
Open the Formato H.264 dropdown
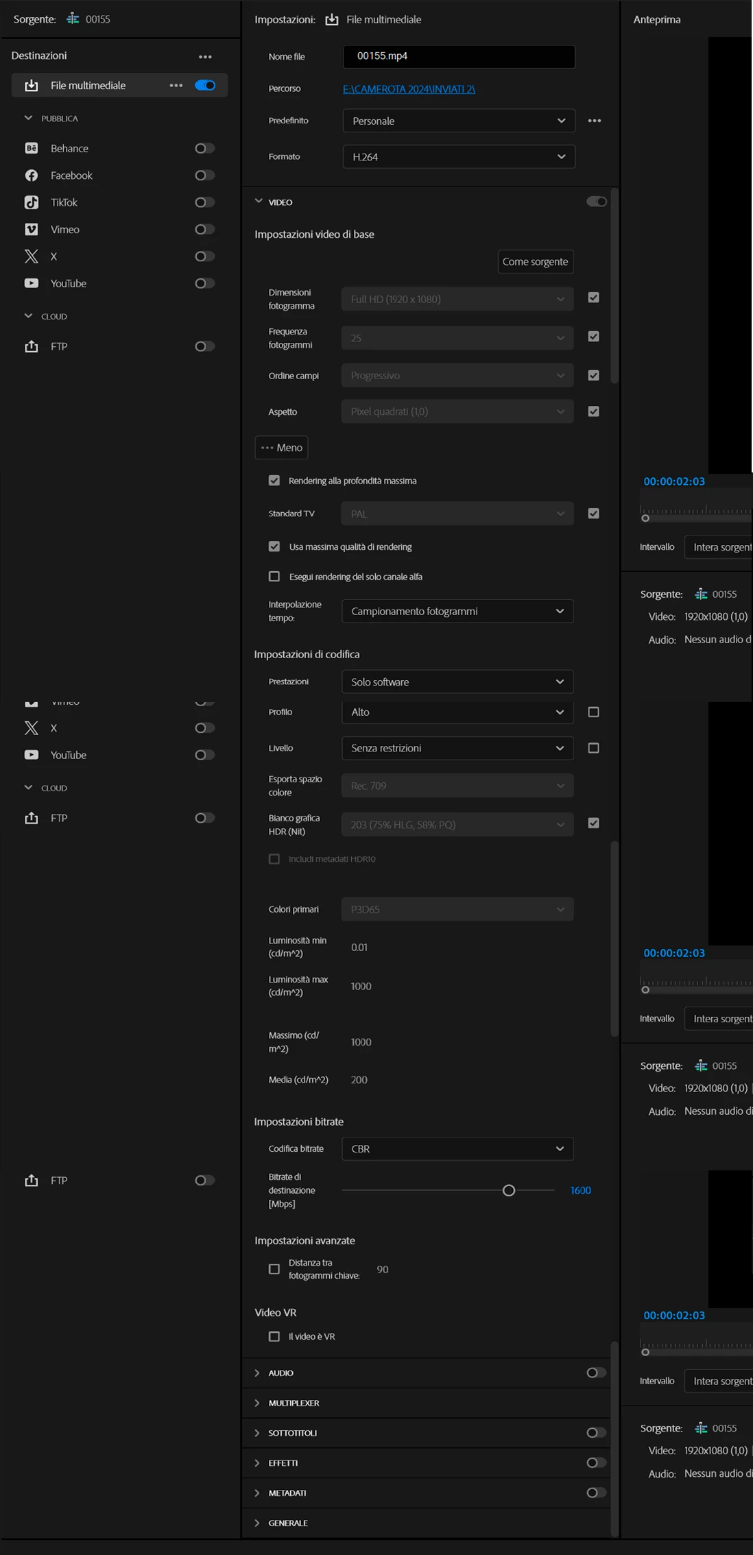[459, 157]
